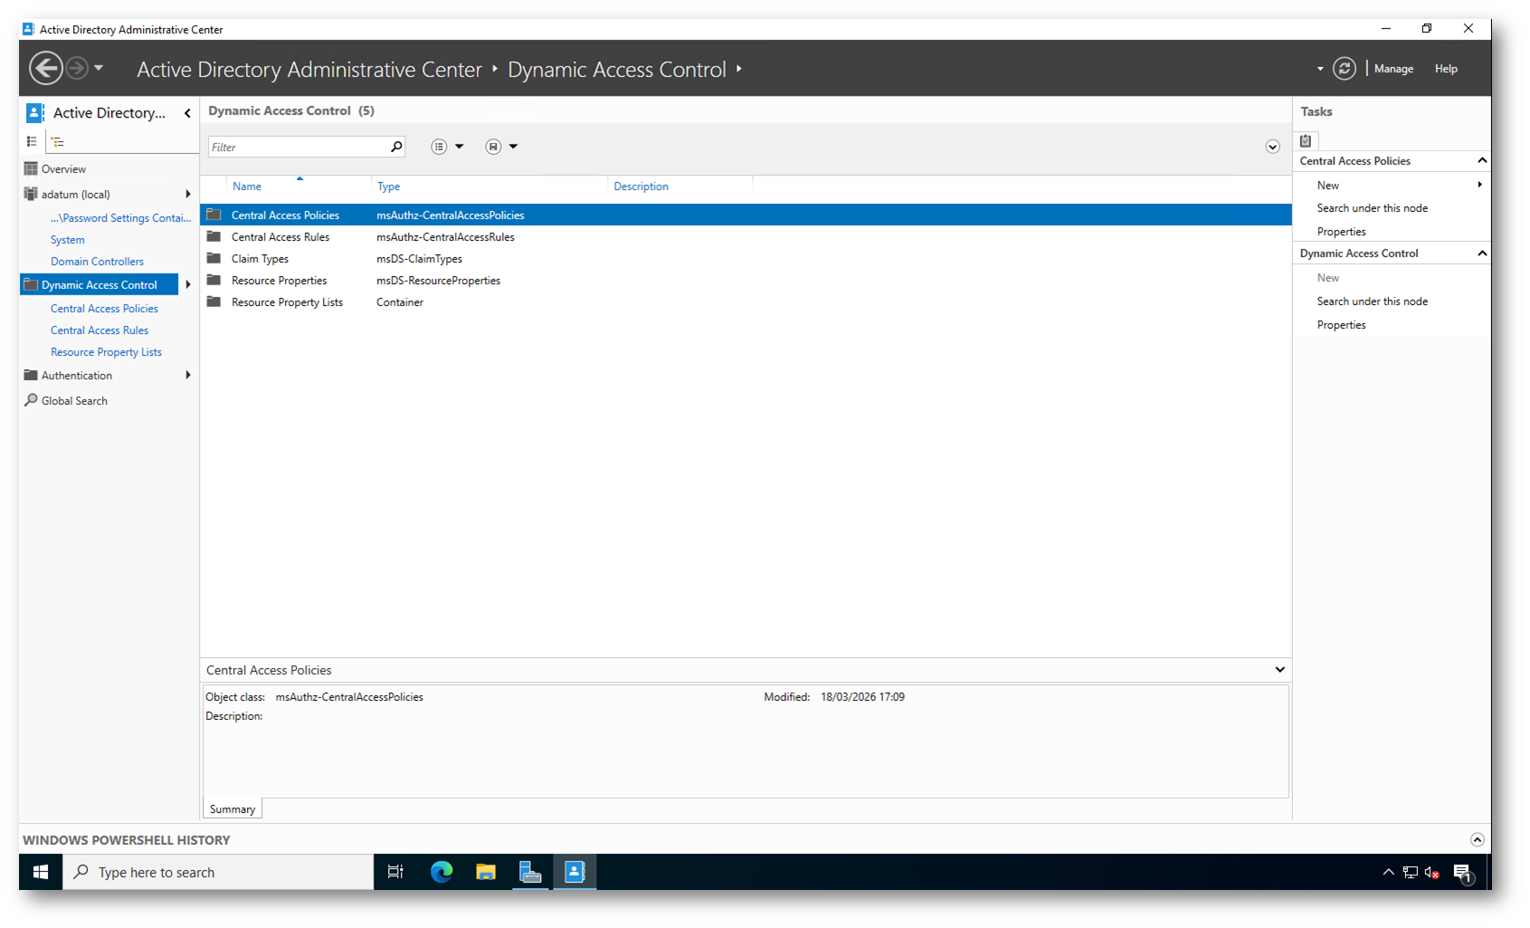Click the magnifier icon in Filter box
1530x928 pixels.
395,147
